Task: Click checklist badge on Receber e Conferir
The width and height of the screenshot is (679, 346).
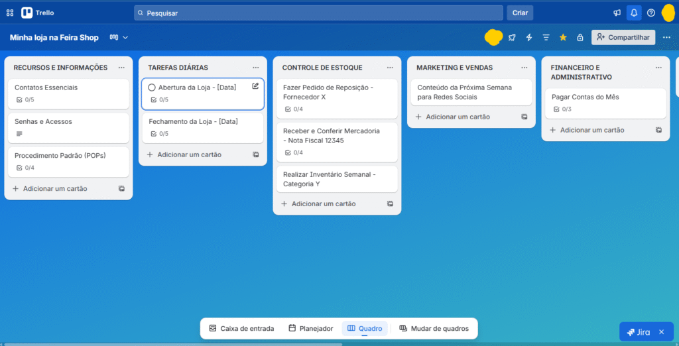Action: (294, 153)
